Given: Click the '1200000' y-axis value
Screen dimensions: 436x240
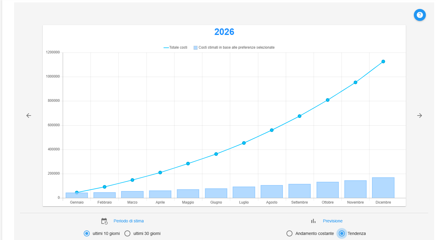Looking at the screenshot, I should pyautogui.click(x=53, y=53).
